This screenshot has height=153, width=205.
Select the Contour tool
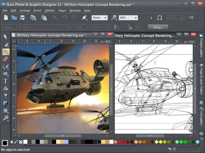(x=6, y=111)
